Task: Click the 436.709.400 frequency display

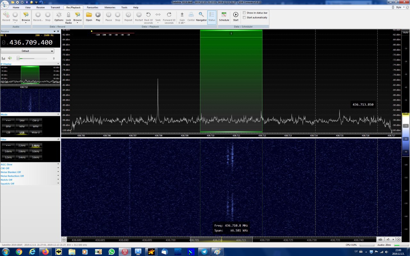Action: (x=31, y=42)
